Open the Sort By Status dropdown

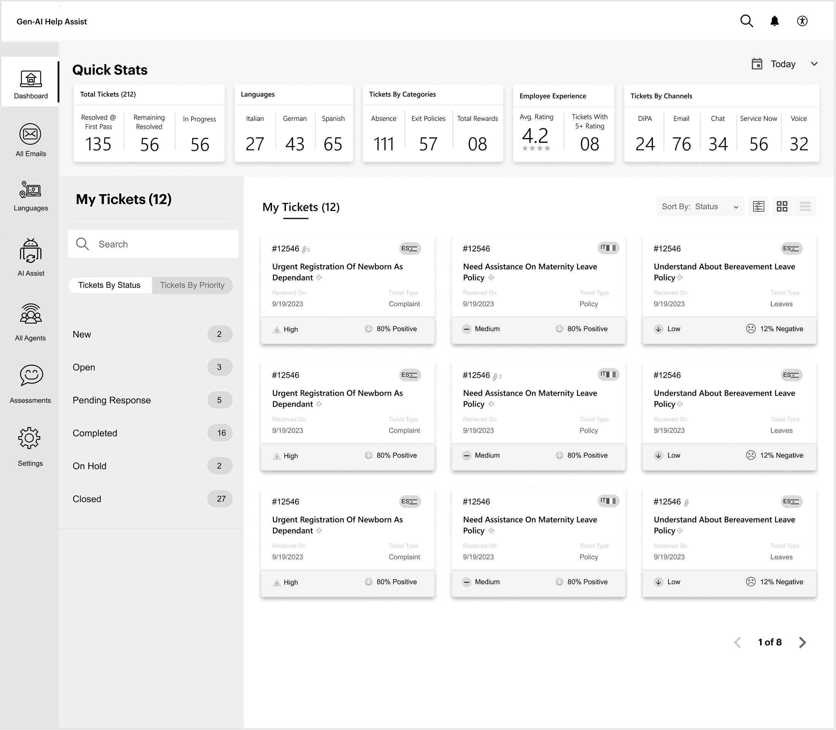coord(700,206)
